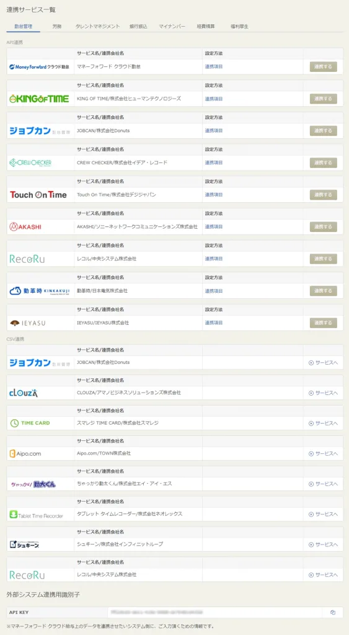Open the 経費精算 tab
Screen dimensions: 349x635
pos(206,26)
